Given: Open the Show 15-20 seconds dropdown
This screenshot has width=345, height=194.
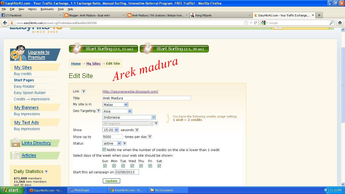Looking at the screenshot, I should [x=111, y=130].
